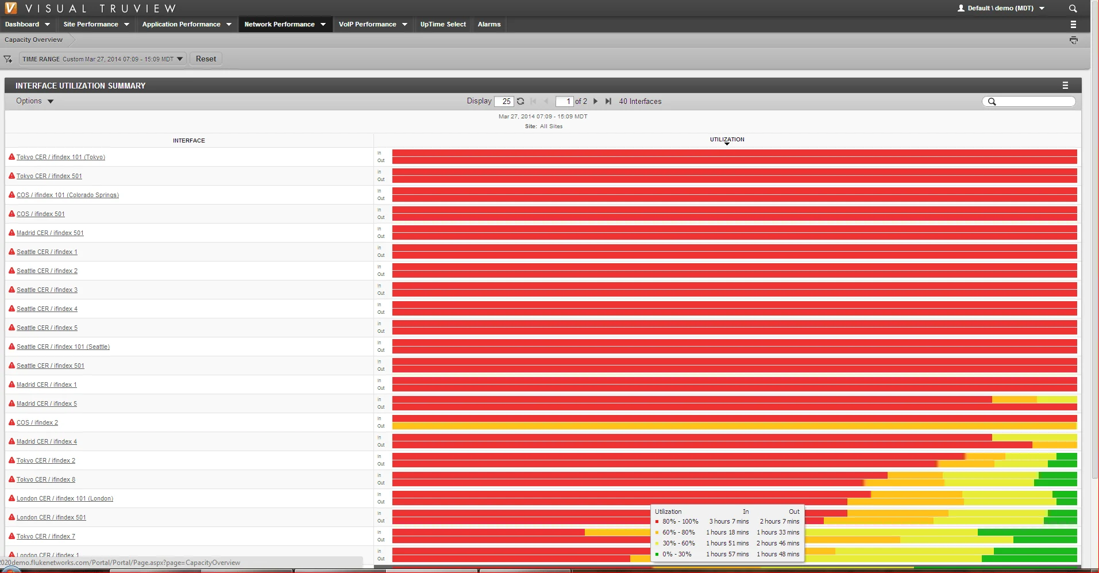
Task: Click alarm icon beside COS ifindex 2
Action: [x=11, y=422]
